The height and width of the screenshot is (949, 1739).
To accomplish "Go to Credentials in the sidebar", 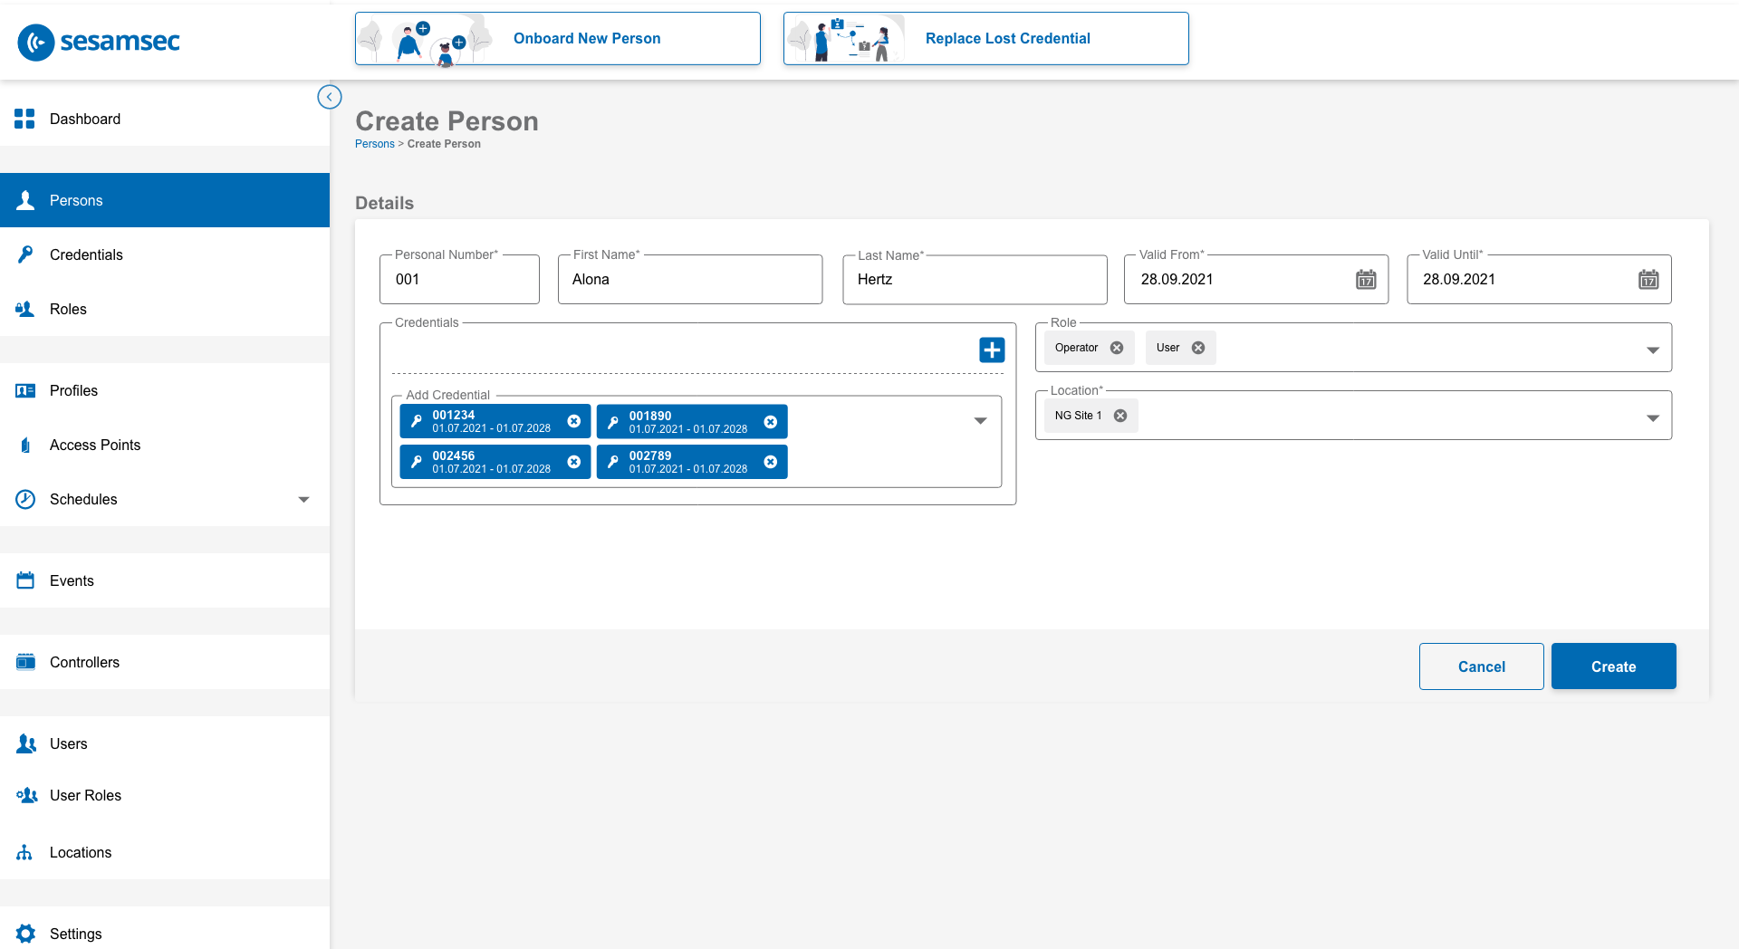I will pos(86,254).
